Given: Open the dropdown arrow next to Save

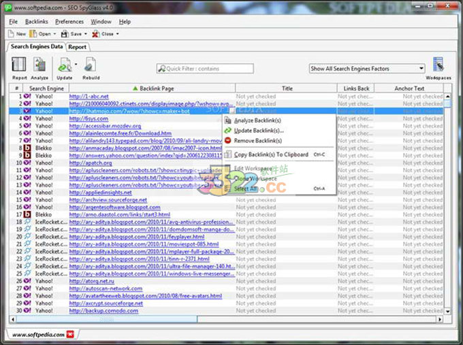Looking at the screenshot, I should [86, 34].
